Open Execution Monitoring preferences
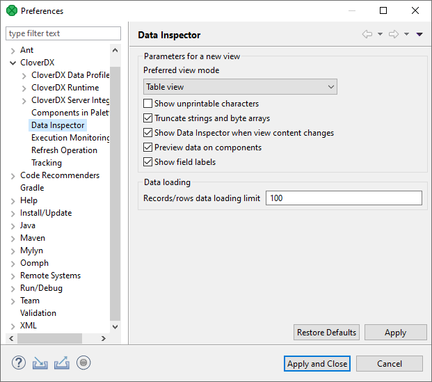This screenshot has height=382, width=432. coord(70,138)
